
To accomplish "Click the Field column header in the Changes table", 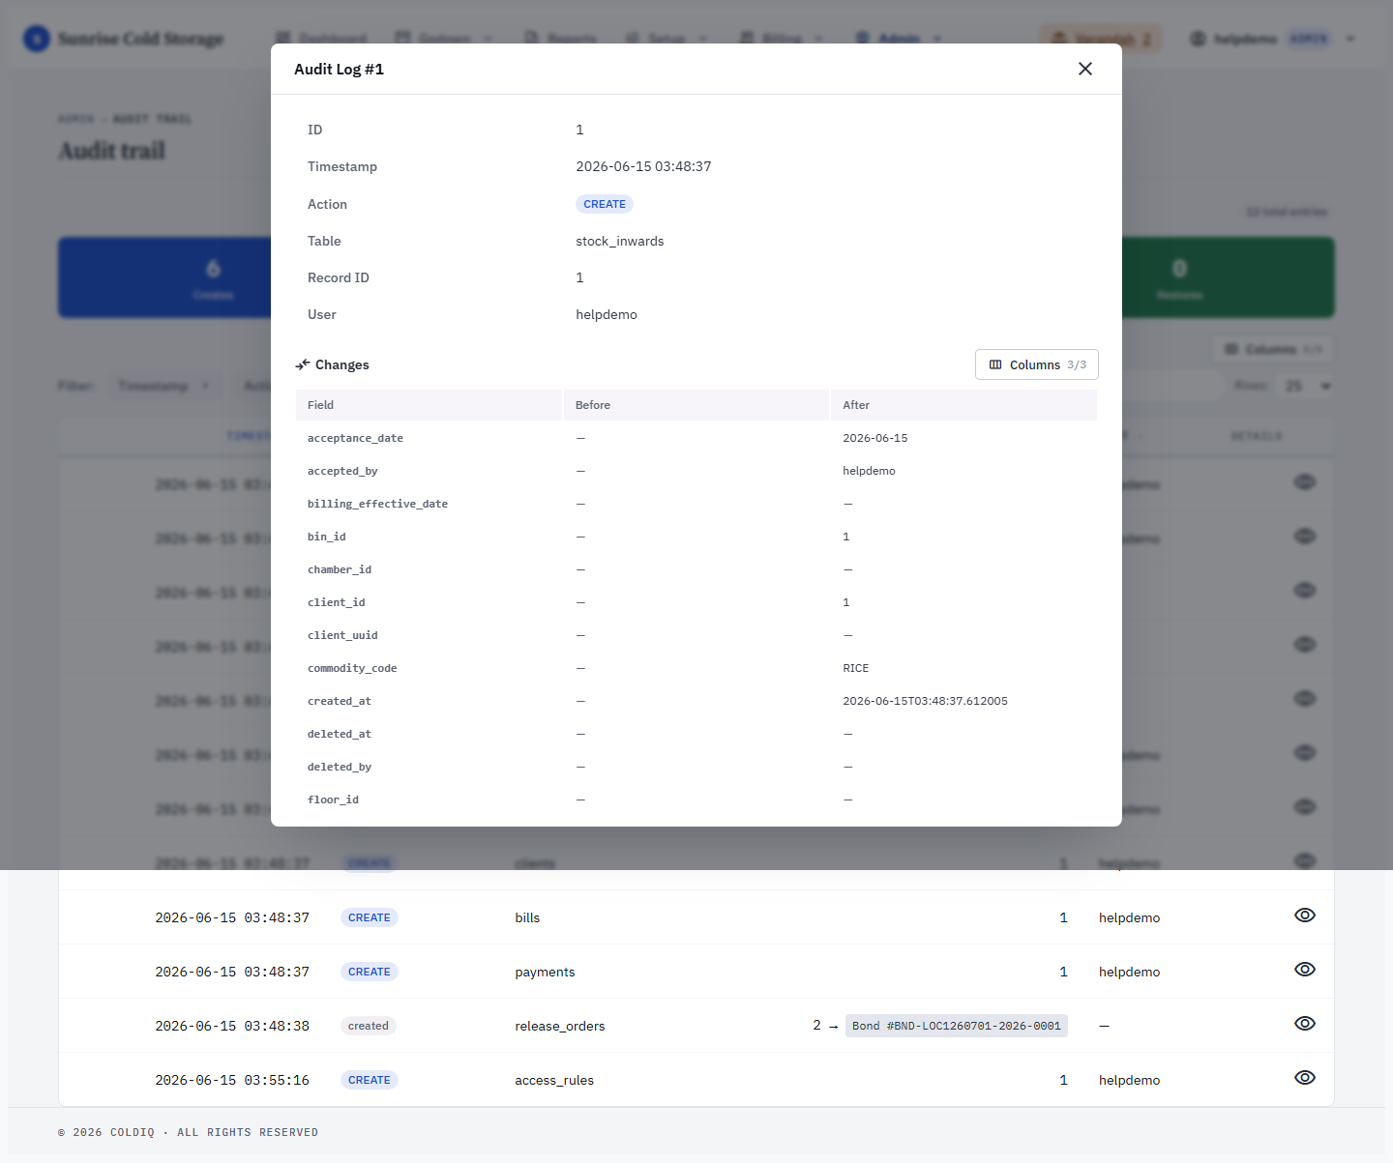I will coord(429,405).
